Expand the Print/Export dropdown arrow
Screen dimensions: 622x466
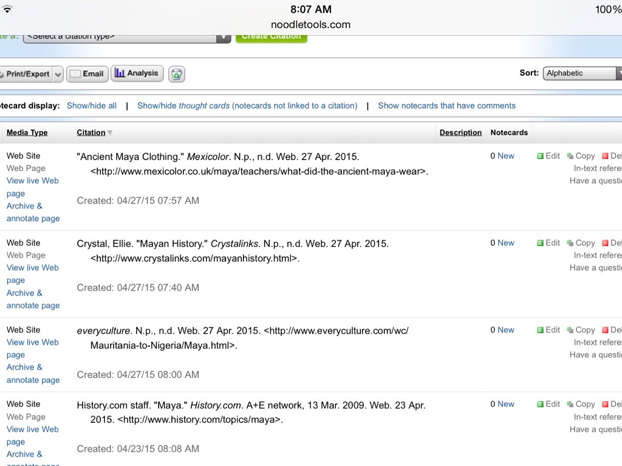(x=58, y=74)
